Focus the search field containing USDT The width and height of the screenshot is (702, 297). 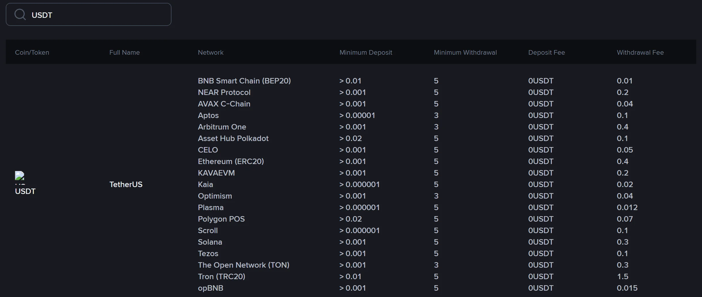point(89,14)
